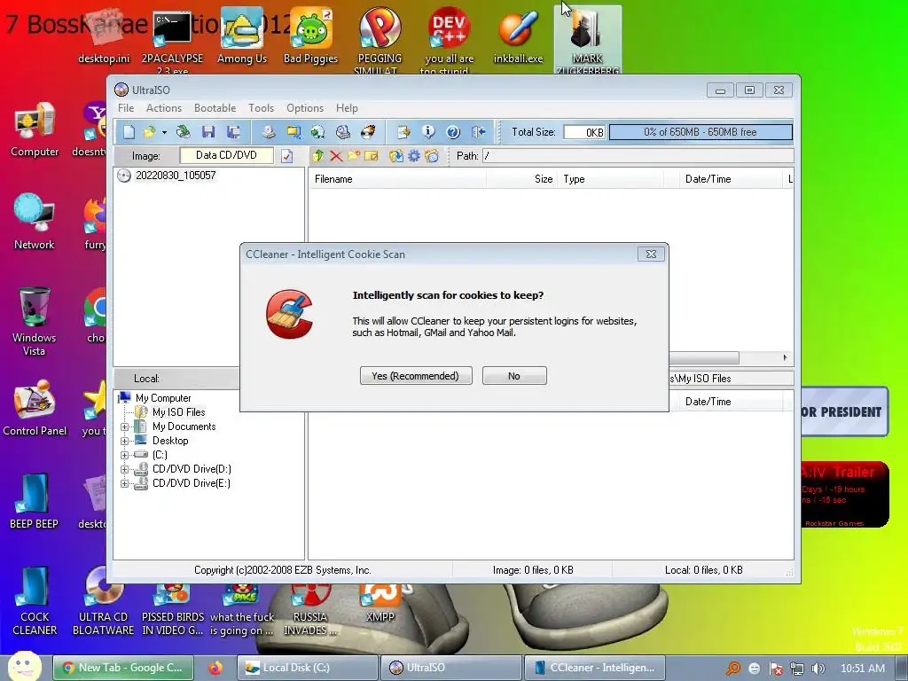908x681 pixels.
Task: Click the Extract icon before the gear
Action: 396,156
